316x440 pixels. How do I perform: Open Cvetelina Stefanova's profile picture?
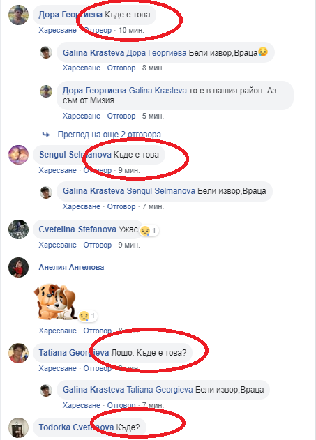[19, 229]
